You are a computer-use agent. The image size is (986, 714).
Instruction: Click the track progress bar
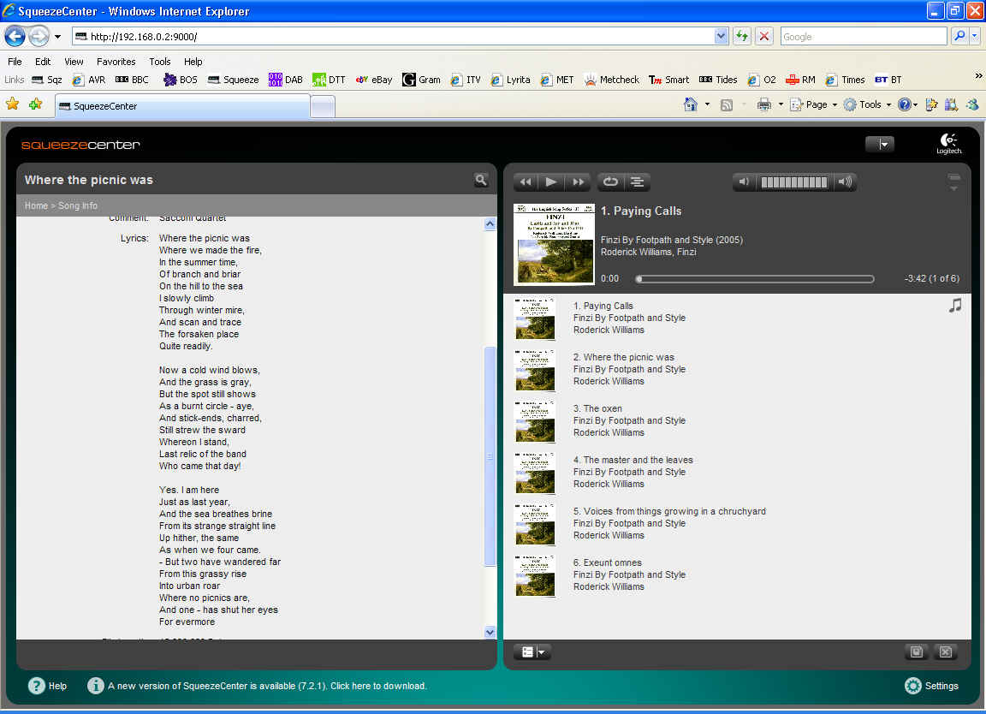pos(754,279)
